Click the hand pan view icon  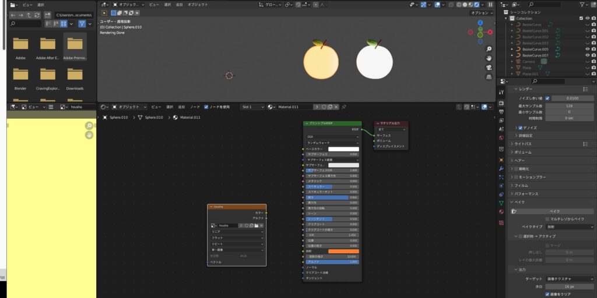[489, 58]
